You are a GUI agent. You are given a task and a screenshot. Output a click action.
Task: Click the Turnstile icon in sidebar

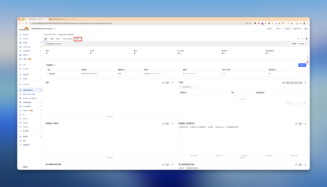(20, 69)
